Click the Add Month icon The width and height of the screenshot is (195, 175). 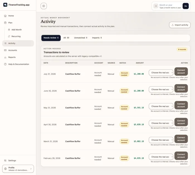[9, 30]
